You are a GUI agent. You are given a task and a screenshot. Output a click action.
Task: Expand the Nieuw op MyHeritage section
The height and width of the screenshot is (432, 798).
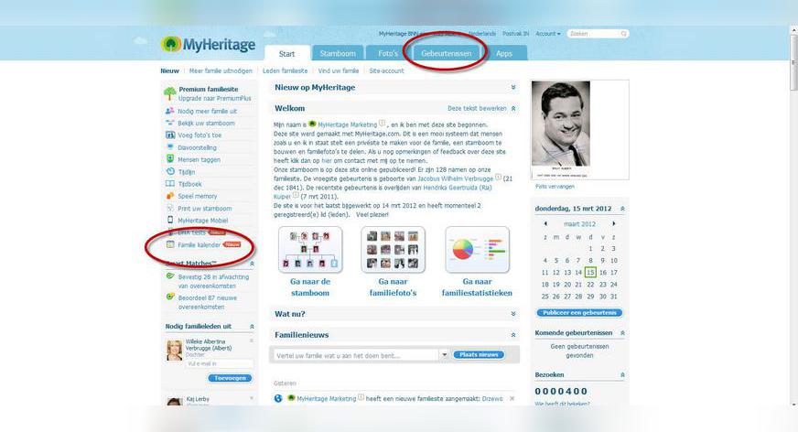[x=513, y=88]
